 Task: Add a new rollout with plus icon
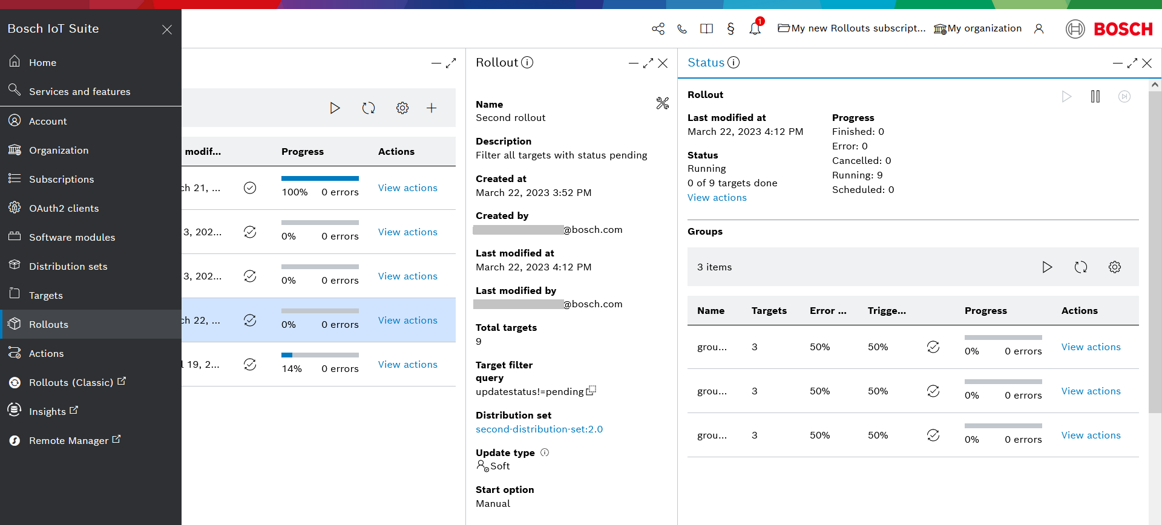tap(432, 108)
